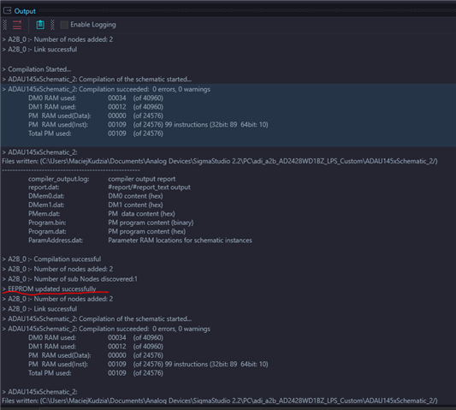This screenshot has height=410, width=456.
Task: Select the "Program.dat:" entry
Action: pyautogui.click(x=47, y=232)
